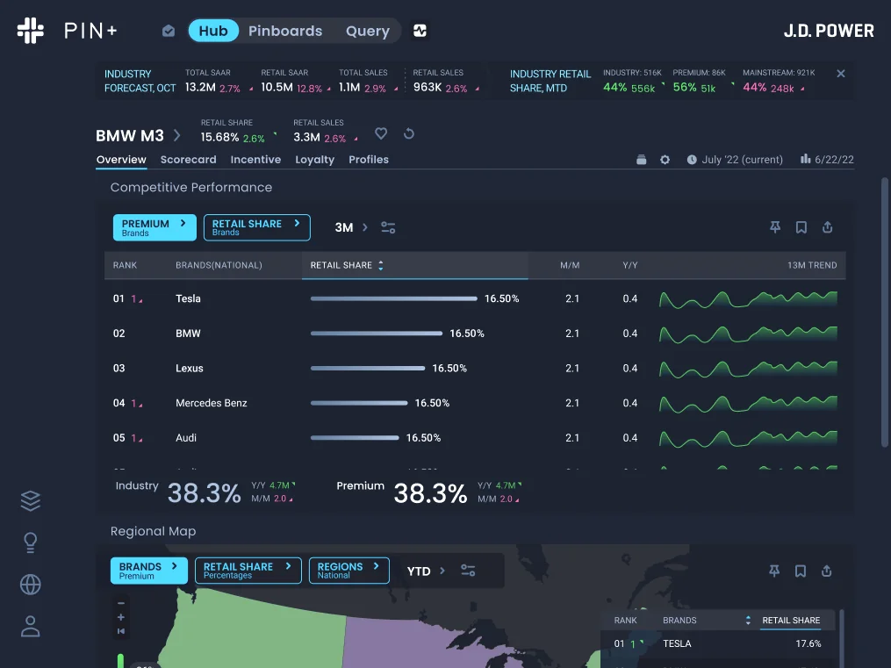Expand the YTD period selector
Image resolution: width=891 pixels, height=668 pixels.
tap(426, 571)
